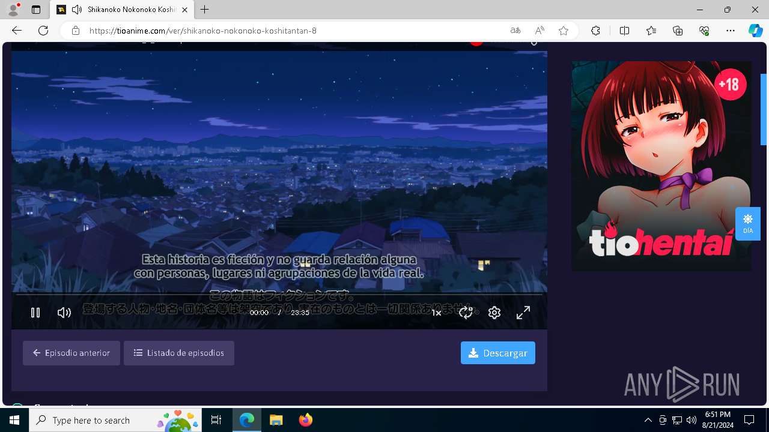Open Listado de episodios
The width and height of the screenshot is (769, 432).
[179, 353]
